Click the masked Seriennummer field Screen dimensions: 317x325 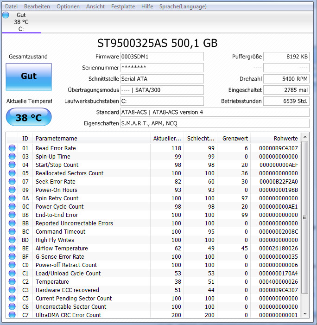point(162,68)
